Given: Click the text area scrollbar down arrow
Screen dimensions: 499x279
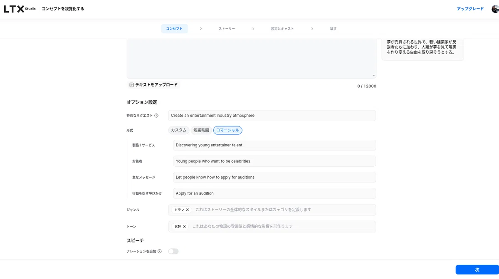Looking at the screenshot, I should click(374, 76).
